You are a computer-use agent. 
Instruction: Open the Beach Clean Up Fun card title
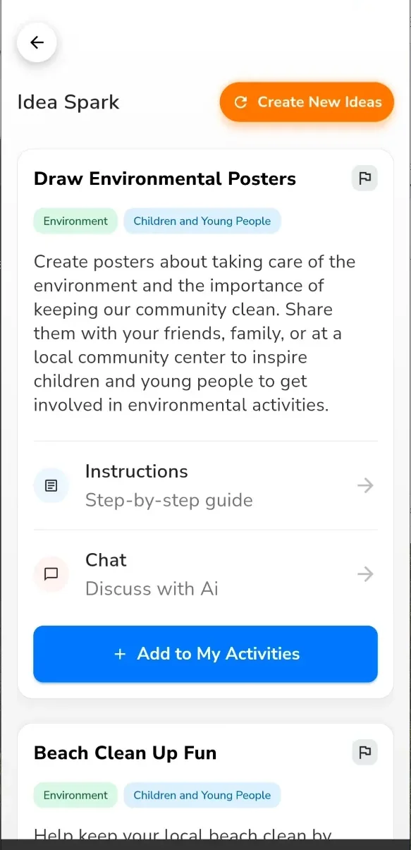click(x=125, y=753)
